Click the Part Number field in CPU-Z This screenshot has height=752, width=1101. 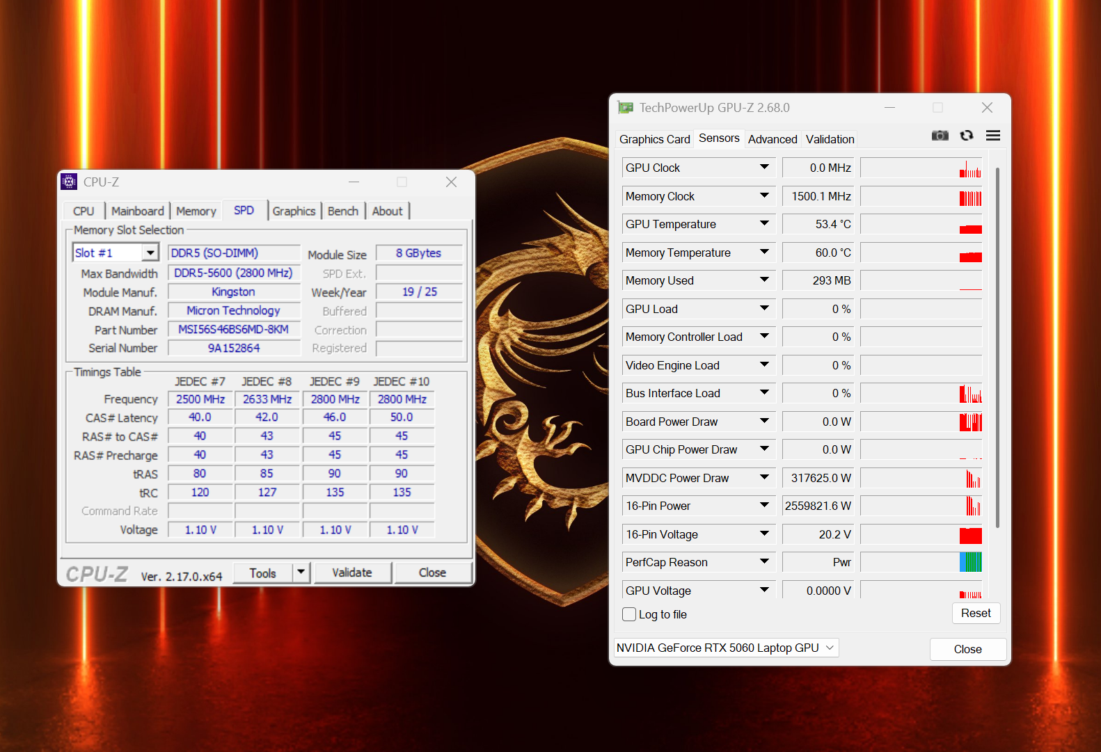(234, 330)
